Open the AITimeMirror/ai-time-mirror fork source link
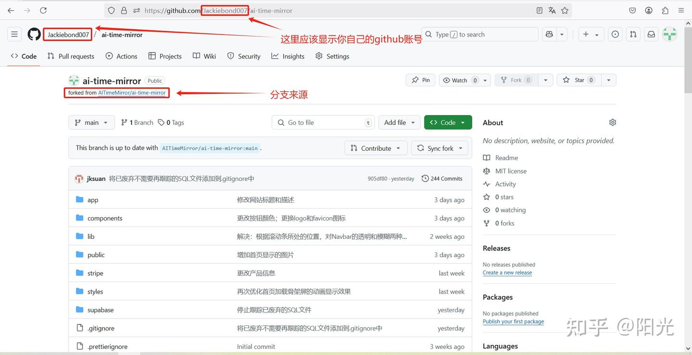692x355 pixels. coord(133,93)
